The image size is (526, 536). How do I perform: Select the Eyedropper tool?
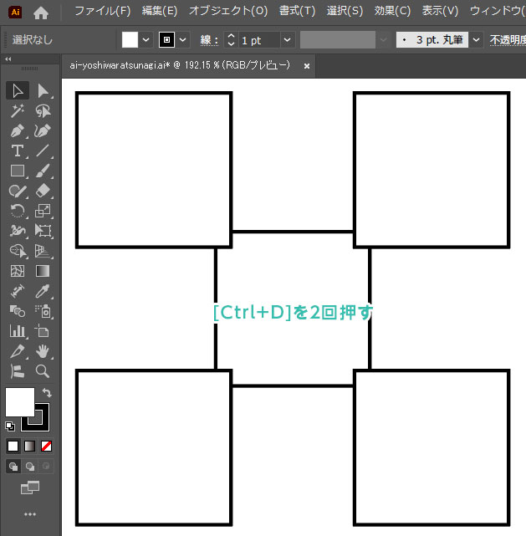(43, 291)
